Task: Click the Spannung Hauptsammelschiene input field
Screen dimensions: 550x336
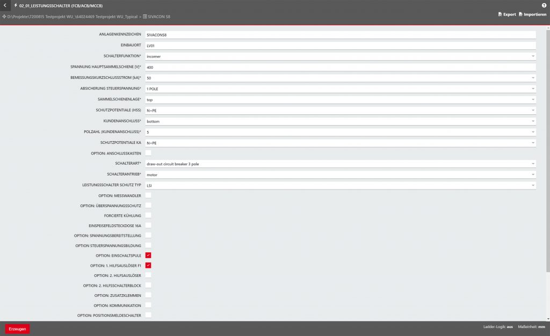Action: [x=341, y=67]
